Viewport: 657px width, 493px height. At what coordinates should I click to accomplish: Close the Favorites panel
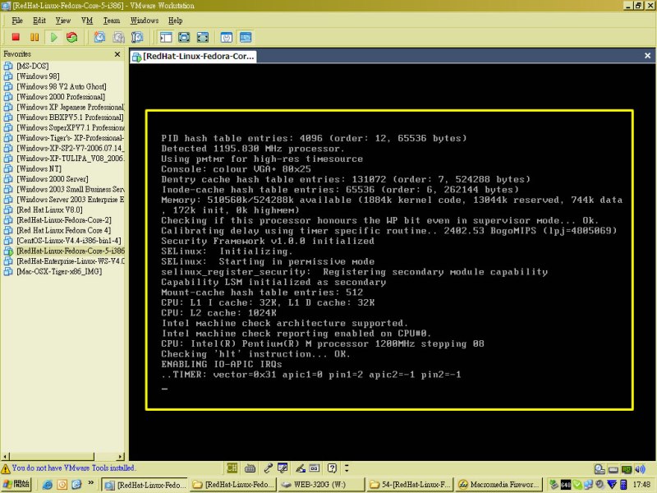pyautogui.click(x=117, y=54)
